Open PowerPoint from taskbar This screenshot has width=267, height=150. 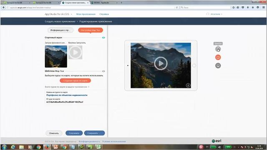pos(55,147)
